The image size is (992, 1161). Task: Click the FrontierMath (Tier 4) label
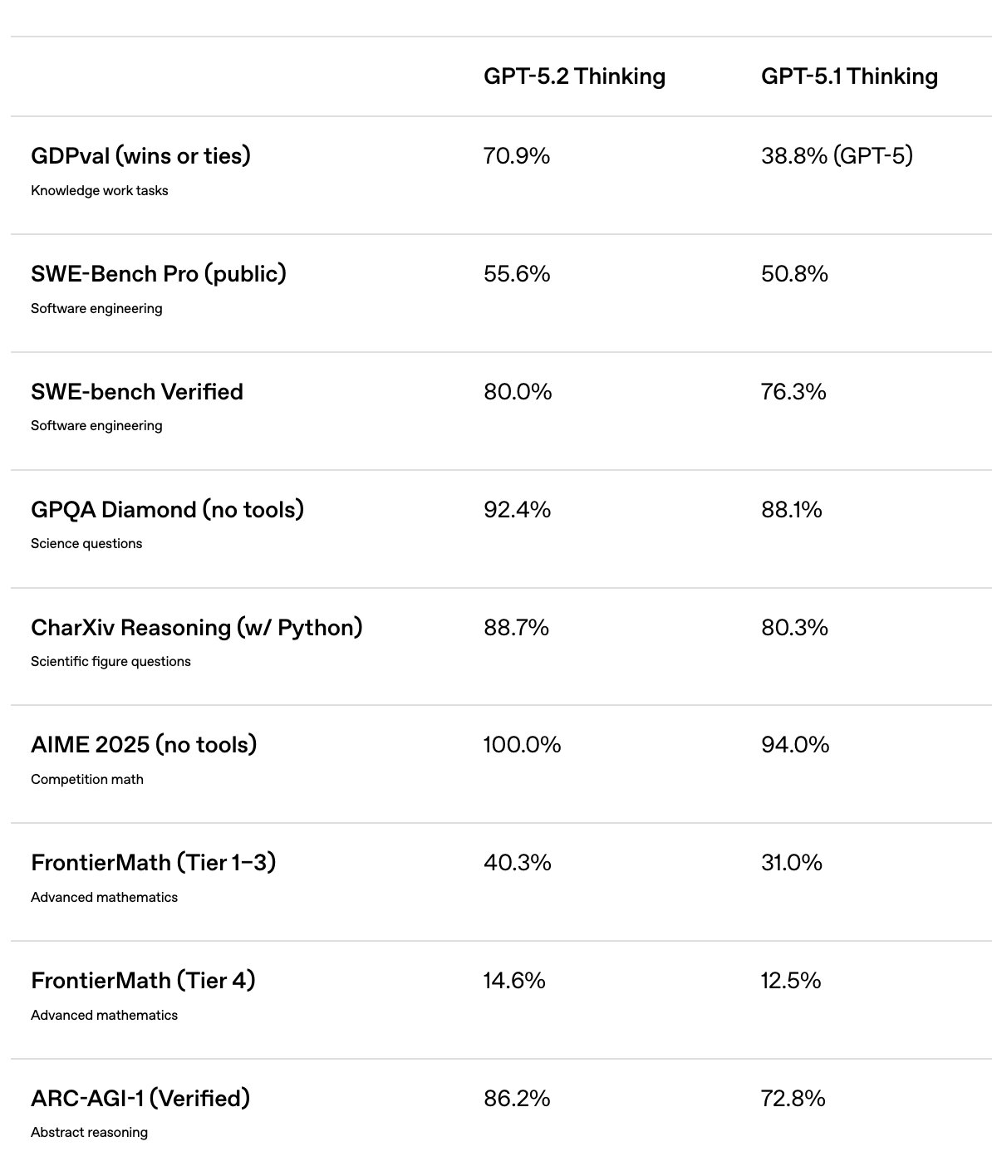click(143, 980)
